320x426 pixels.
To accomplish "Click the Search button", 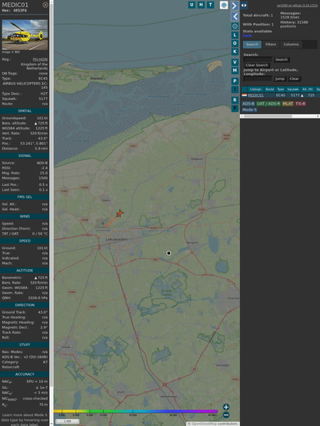I will pyautogui.click(x=282, y=59).
